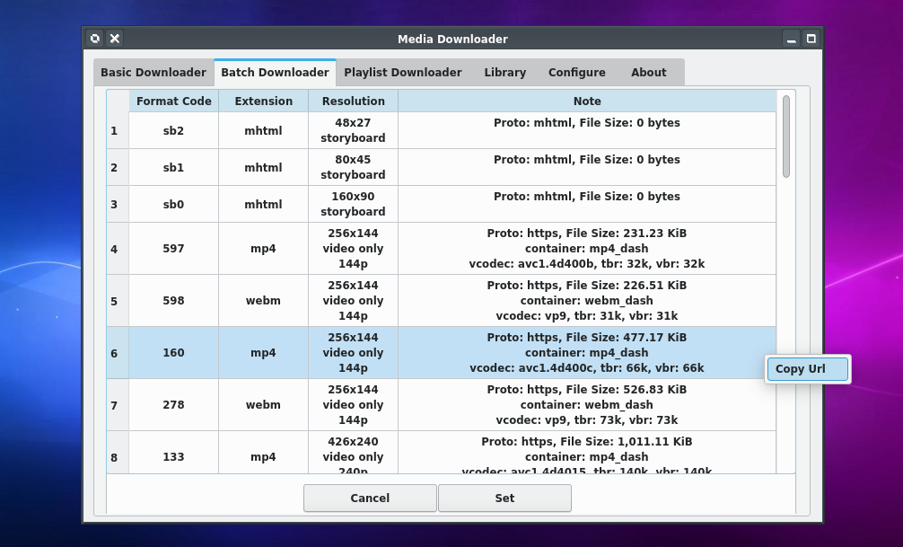The image size is (903, 547).
Task: Select format code sb2 cell
Action: pyautogui.click(x=173, y=130)
